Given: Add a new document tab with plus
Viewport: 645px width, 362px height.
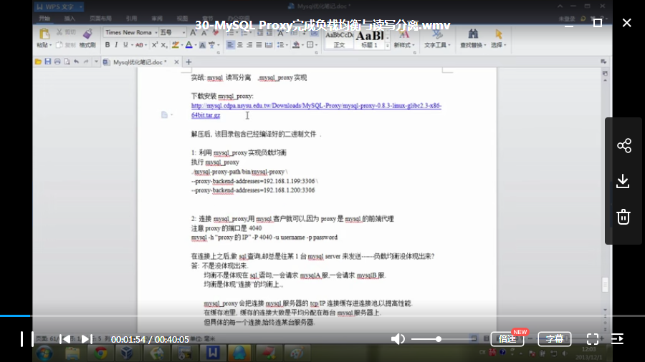Looking at the screenshot, I should 188,62.
